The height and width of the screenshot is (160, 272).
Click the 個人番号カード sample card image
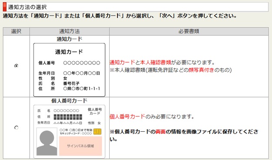pyautogui.click(x=69, y=132)
